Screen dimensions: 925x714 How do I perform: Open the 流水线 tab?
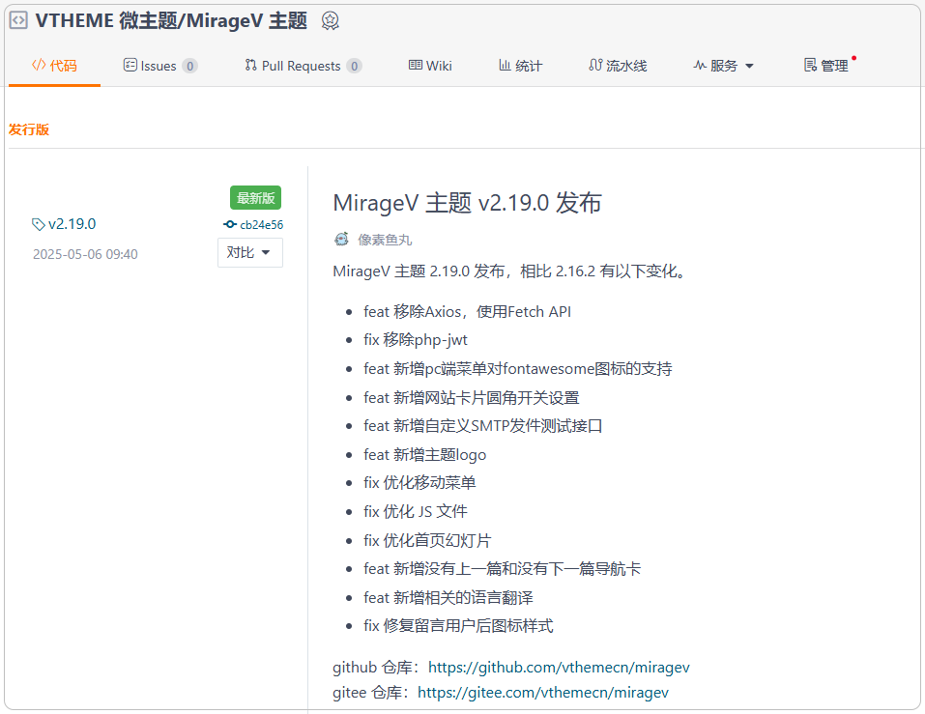point(618,66)
